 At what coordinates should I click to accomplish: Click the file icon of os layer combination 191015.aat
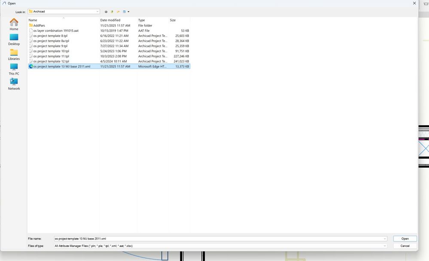31,30
